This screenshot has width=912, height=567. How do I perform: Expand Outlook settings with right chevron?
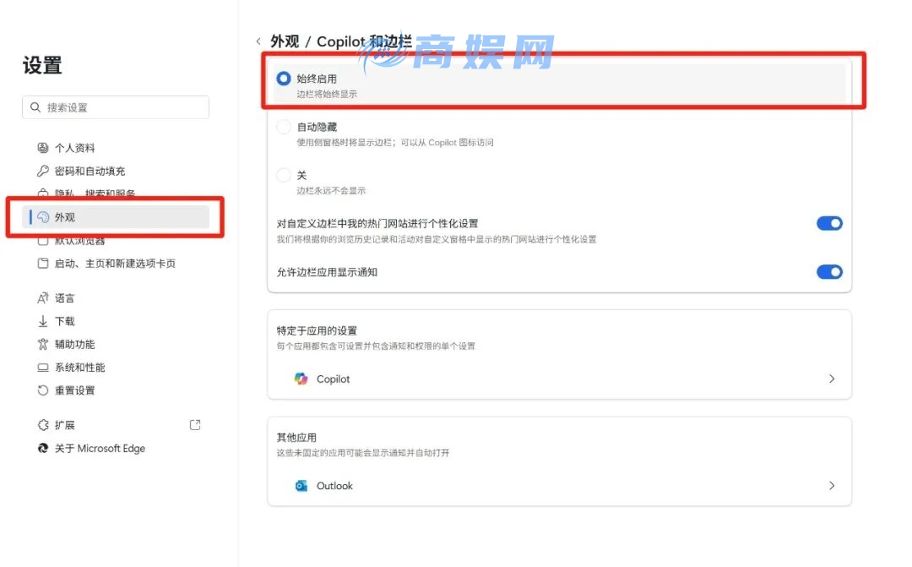click(832, 486)
